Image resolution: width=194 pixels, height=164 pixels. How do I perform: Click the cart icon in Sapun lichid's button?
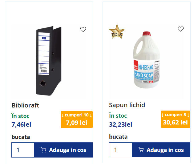pyautogui.click(x=141, y=150)
